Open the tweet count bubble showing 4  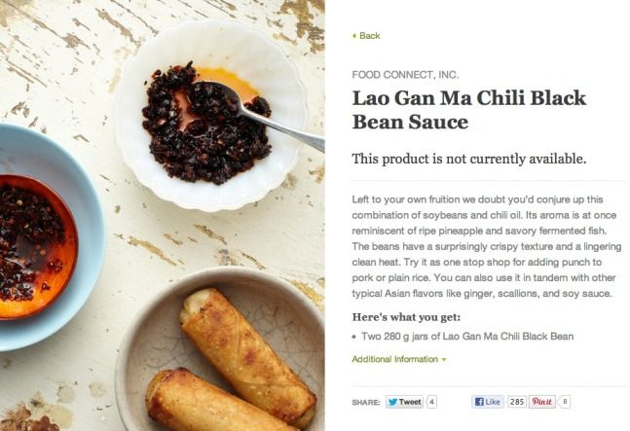point(431,402)
